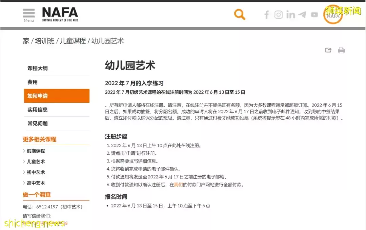Select the 费用 sidebar tab
Screen dimensions: 366x230
(x=33, y=82)
